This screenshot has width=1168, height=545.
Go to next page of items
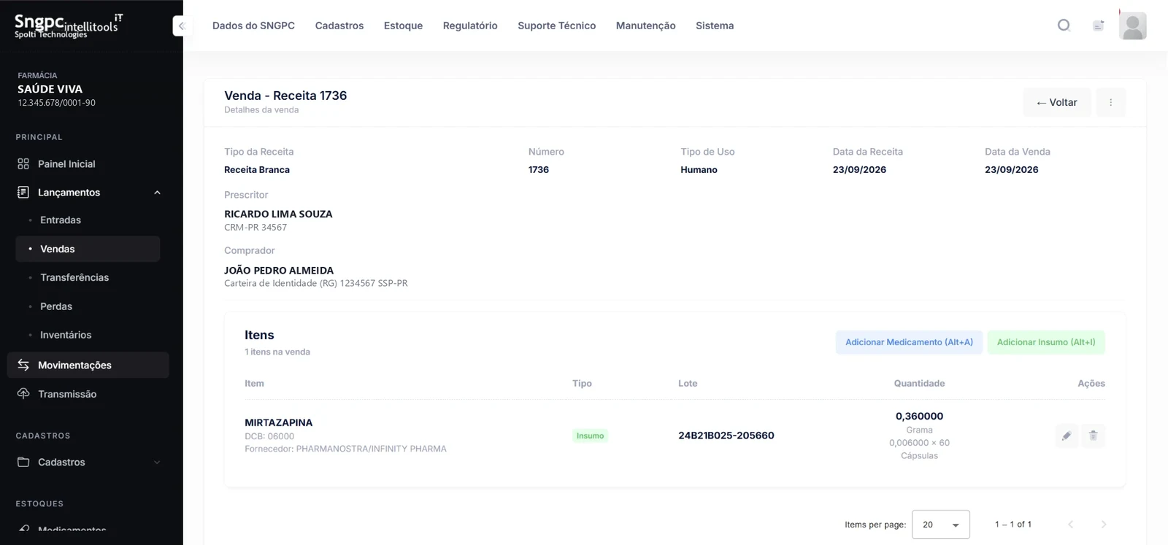[x=1103, y=525]
